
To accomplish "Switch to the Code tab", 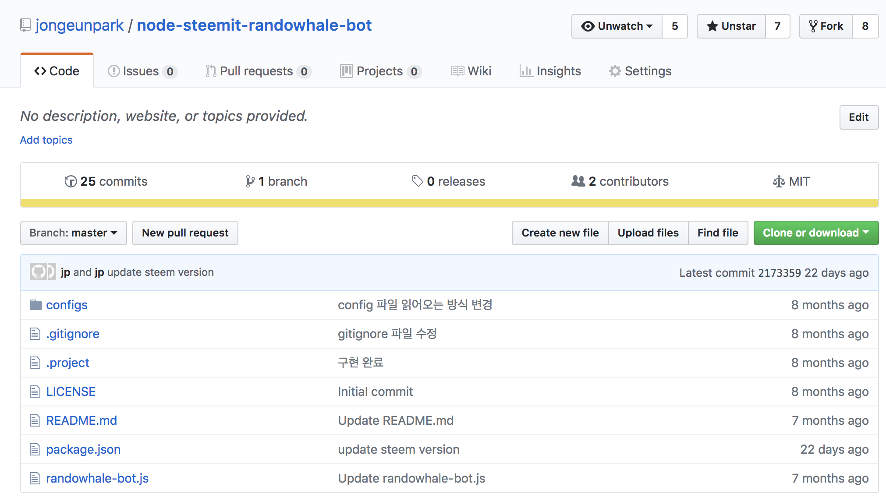I will [x=57, y=71].
